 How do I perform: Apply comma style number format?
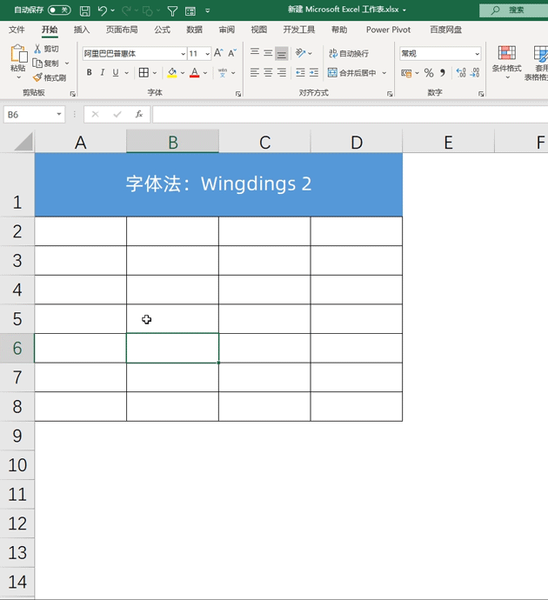pyautogui.click(x=443, y=73)
